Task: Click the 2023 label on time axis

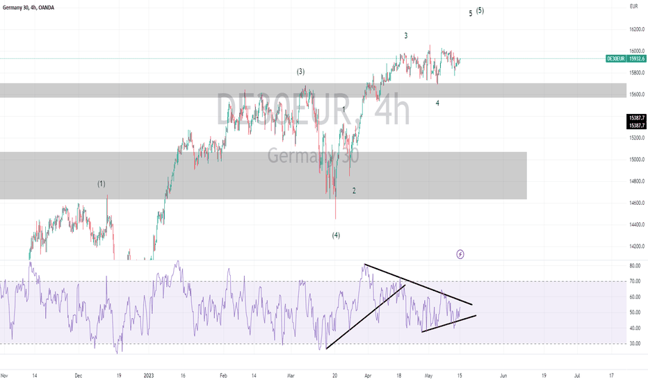Action: (x=149, y=376)
